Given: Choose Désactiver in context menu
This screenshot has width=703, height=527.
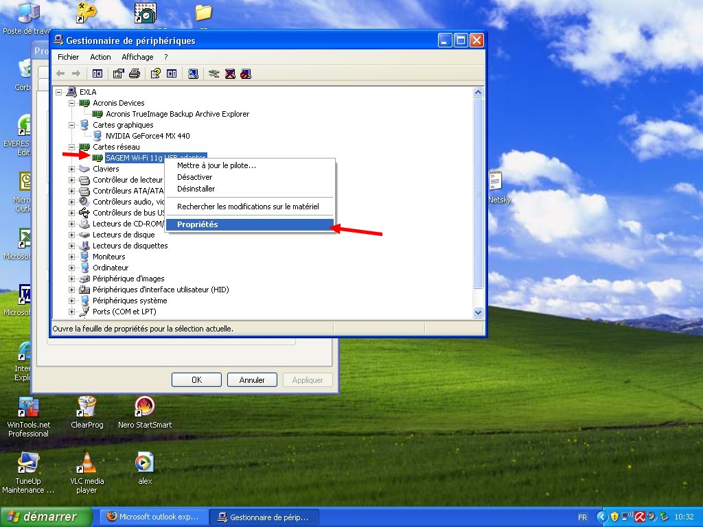Looking at the screenshot, I should [x=249, y=177].
